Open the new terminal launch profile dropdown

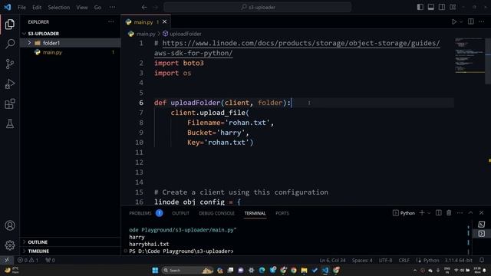tap(429, 213)
